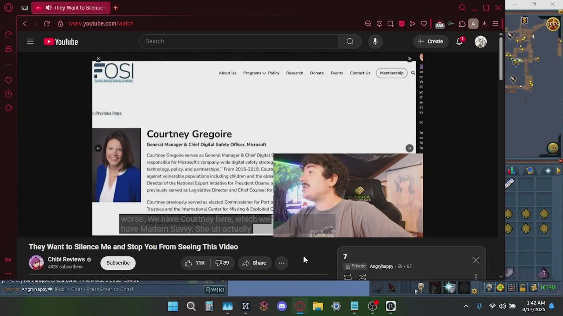Start voice search with the microphone
563x316 pixels.
375,41
